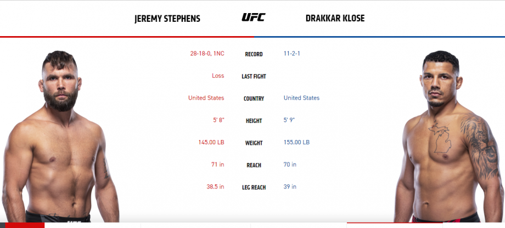Open Drakkar Klose fighter name link
This screenshot has height=228, width=505.
point(335,19)
